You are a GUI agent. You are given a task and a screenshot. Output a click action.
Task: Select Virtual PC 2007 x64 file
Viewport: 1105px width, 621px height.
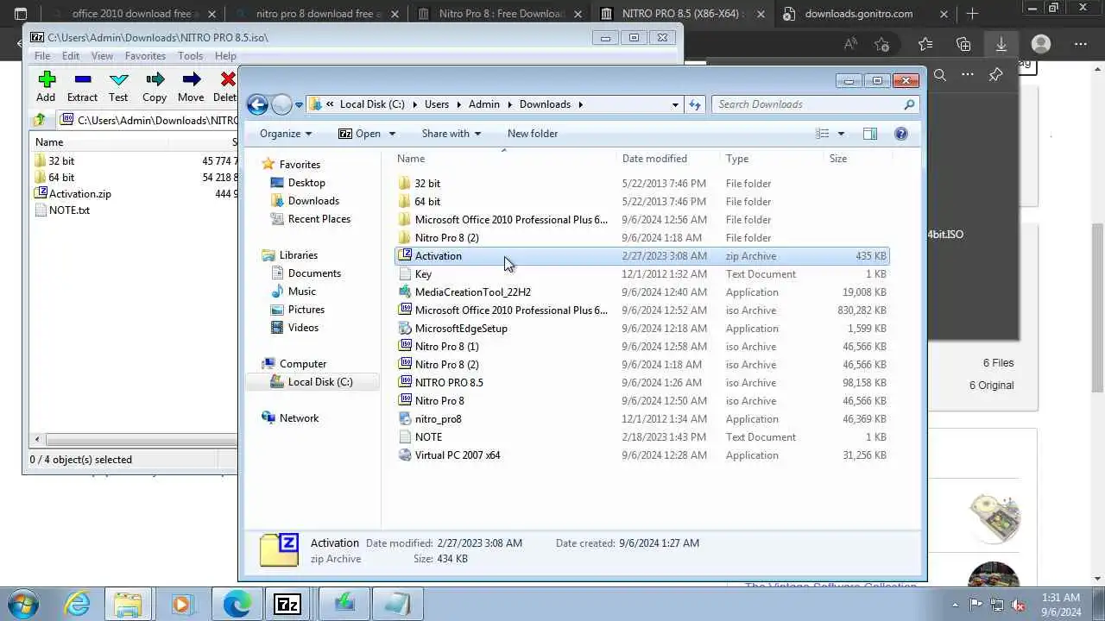click(x=641, y=455)
